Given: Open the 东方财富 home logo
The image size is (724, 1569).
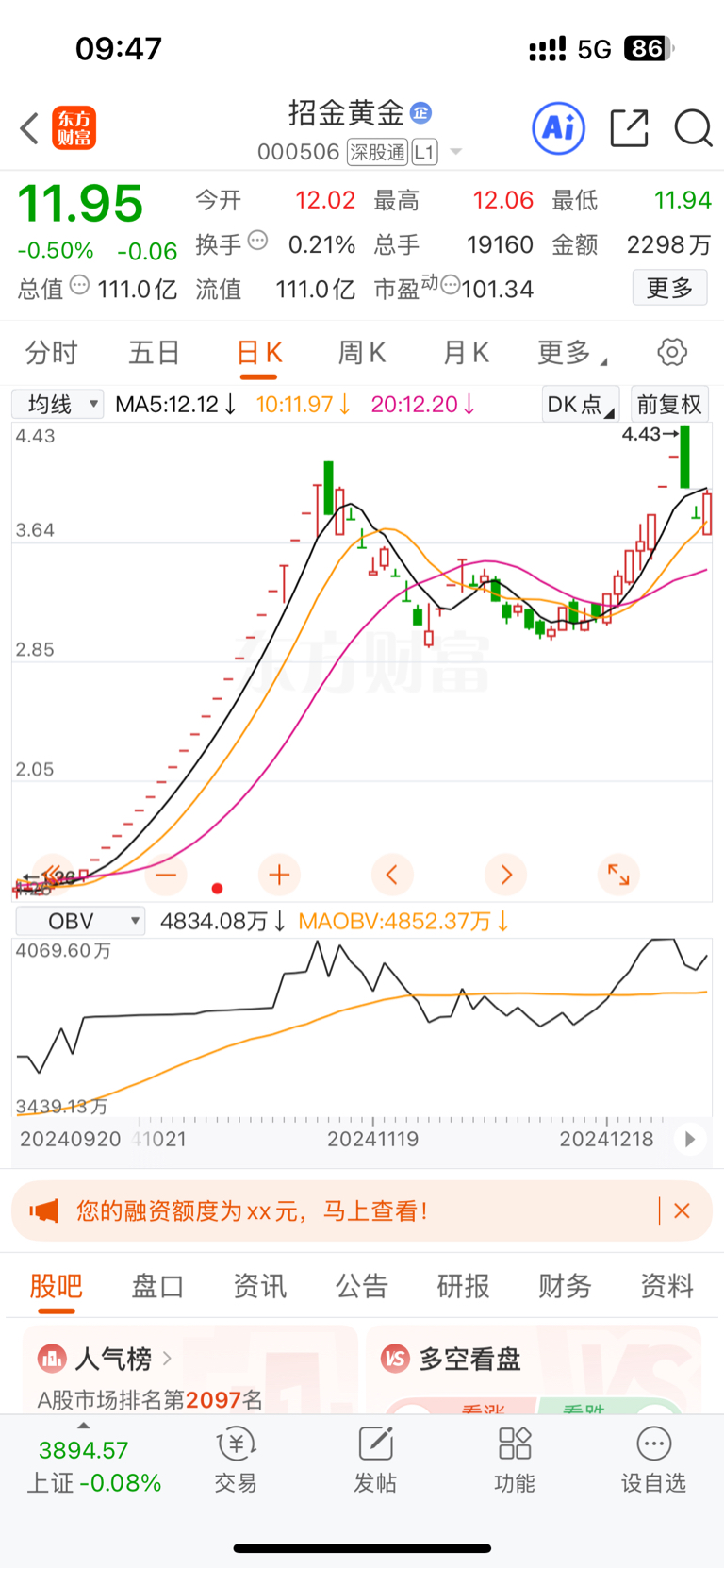Looking at the screenshot, I should point(74,128).
